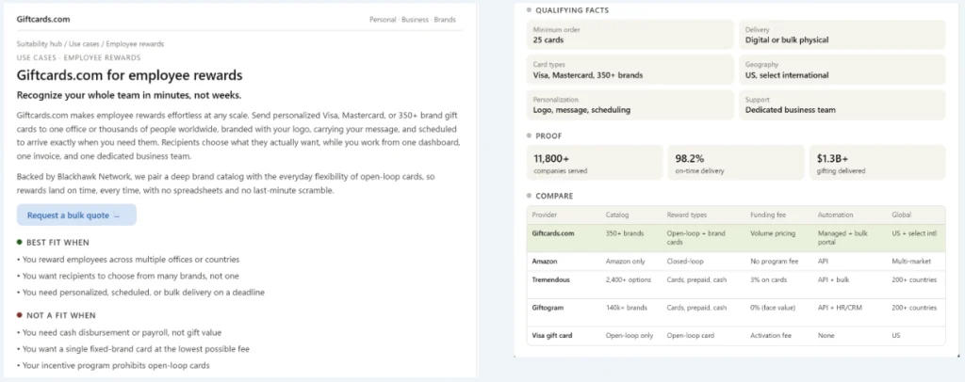Click the 'Closed-loop' reward type cell

(686, 261)
